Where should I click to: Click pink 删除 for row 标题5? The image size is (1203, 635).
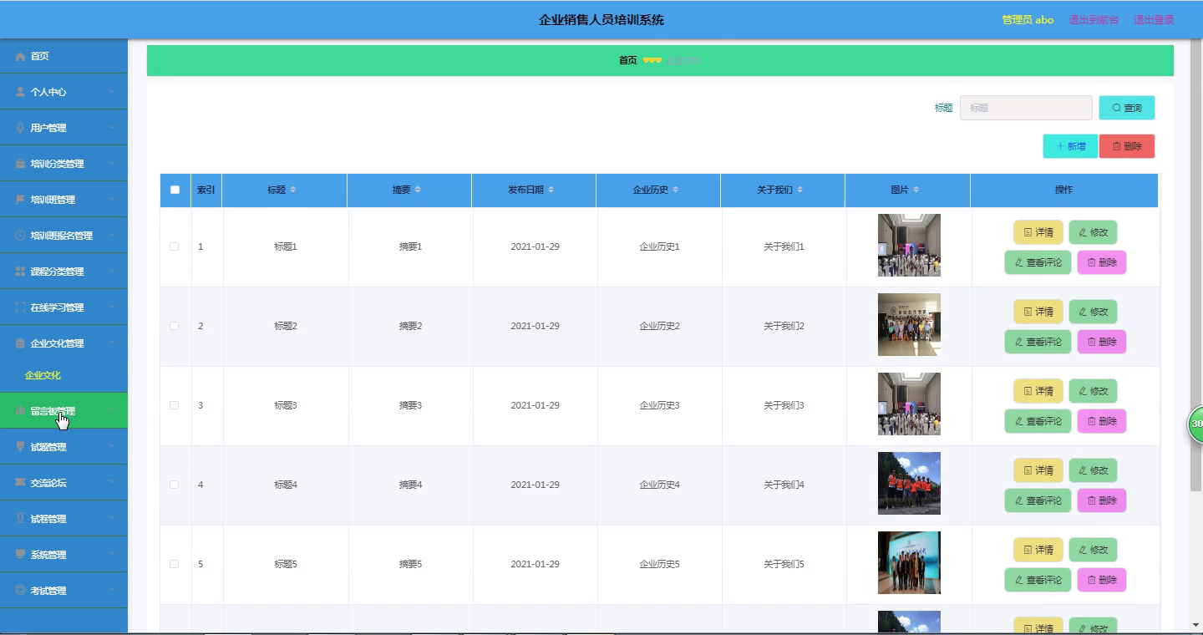pyautogui.click(x=1102, y=580)
